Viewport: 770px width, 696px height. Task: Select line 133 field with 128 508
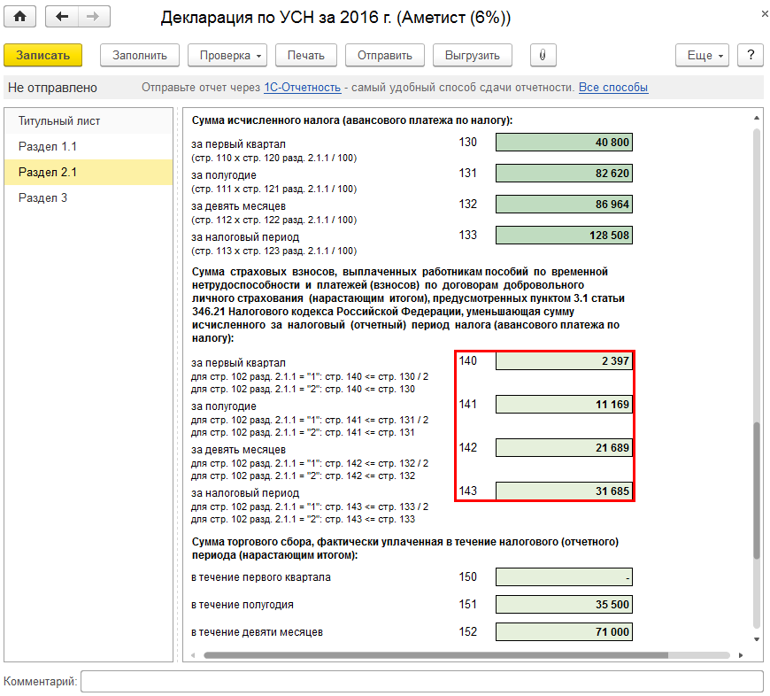point(564,236)
